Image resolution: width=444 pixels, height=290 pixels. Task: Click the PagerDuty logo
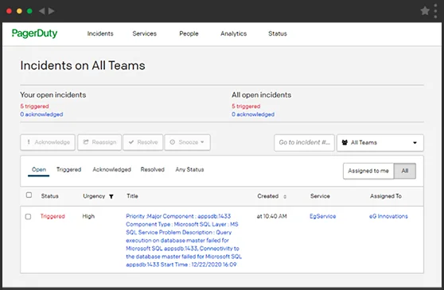(34, 33)
